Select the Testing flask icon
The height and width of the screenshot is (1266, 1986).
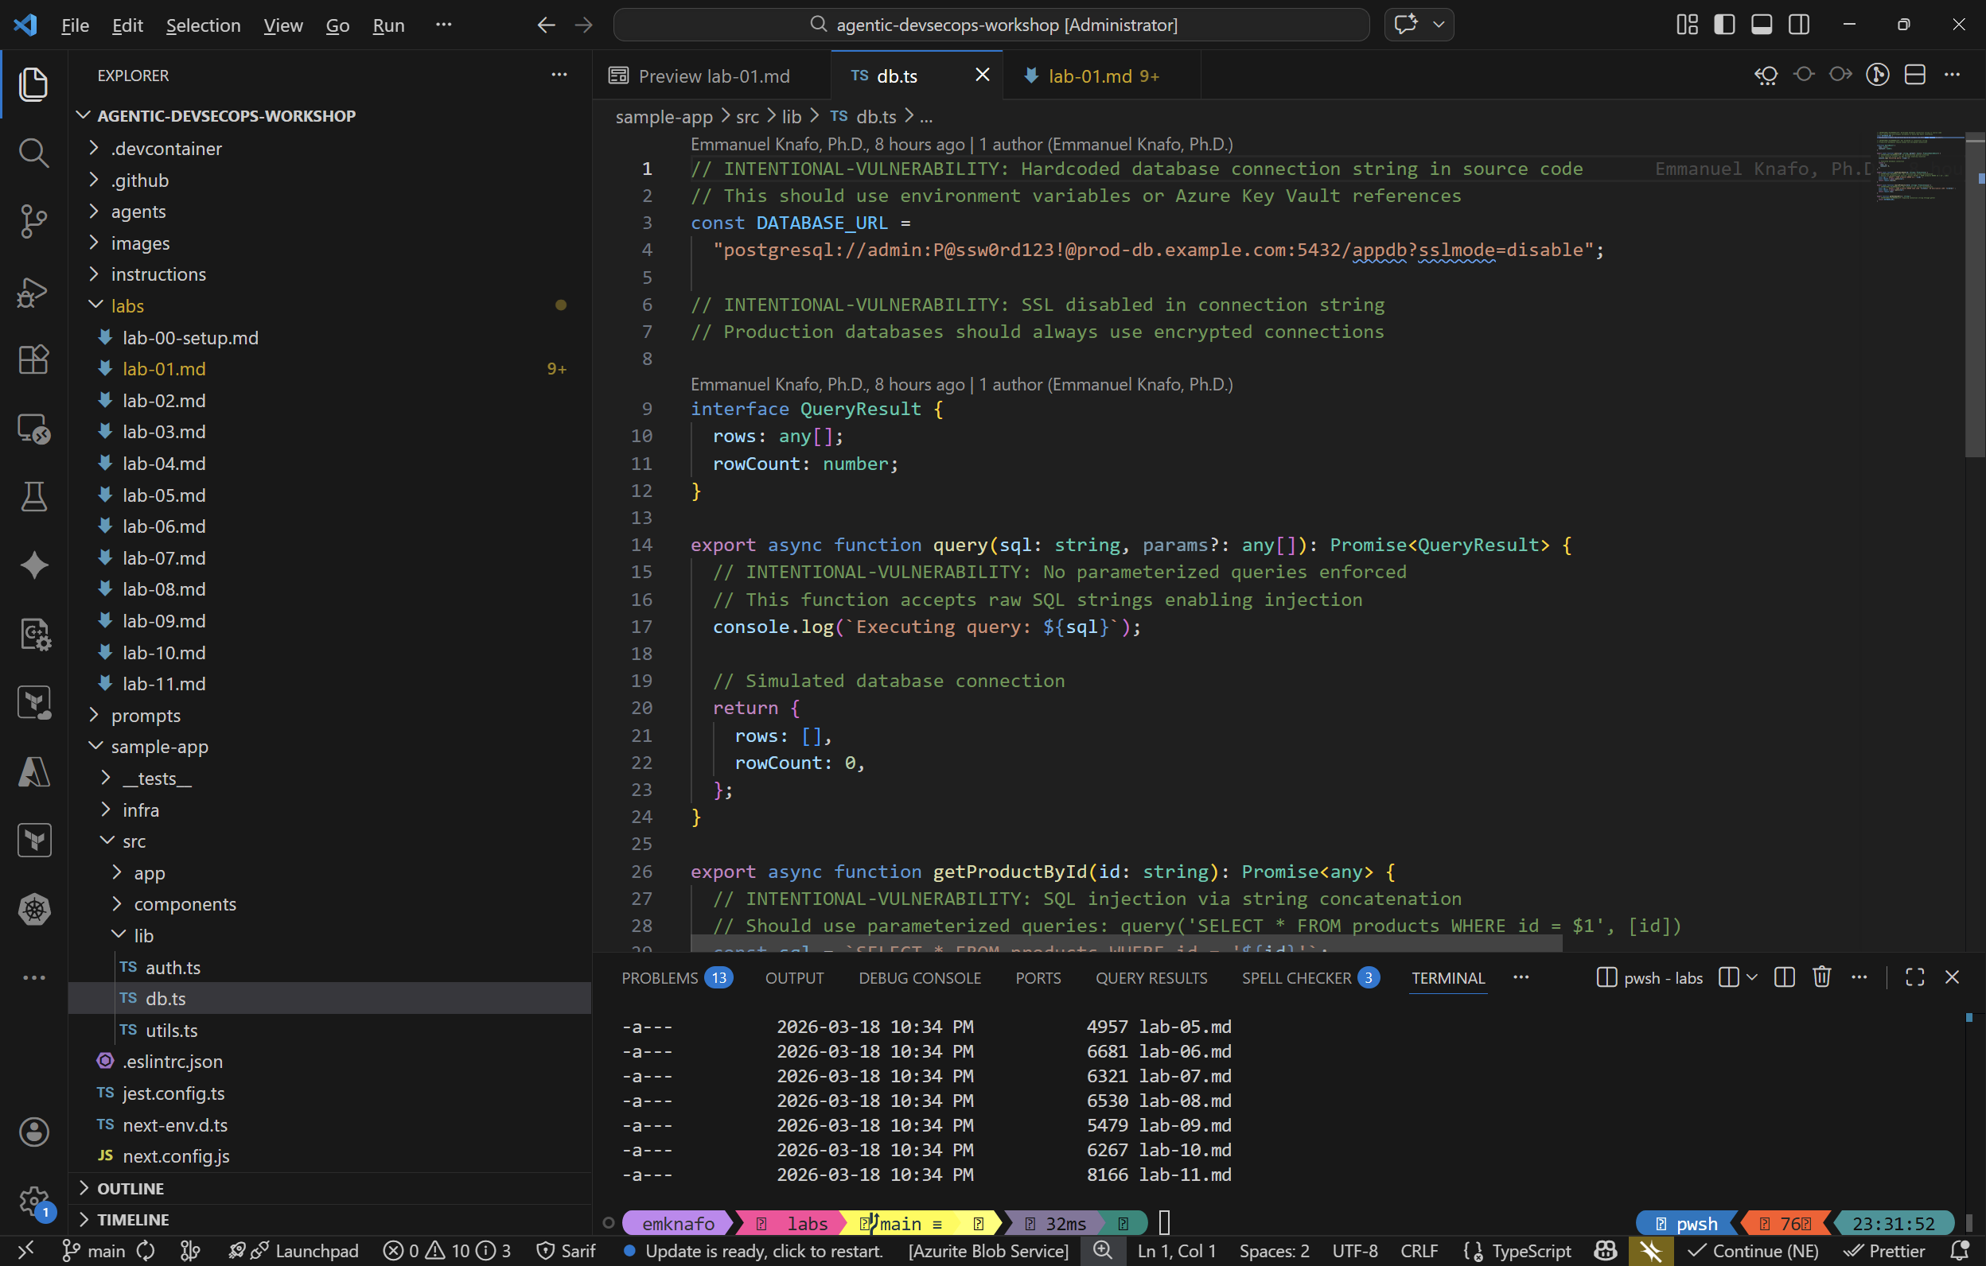pyautogui.click(x=33, y=496)
